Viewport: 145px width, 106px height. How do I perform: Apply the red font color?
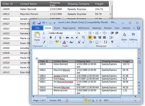click(x=64, y=42)
